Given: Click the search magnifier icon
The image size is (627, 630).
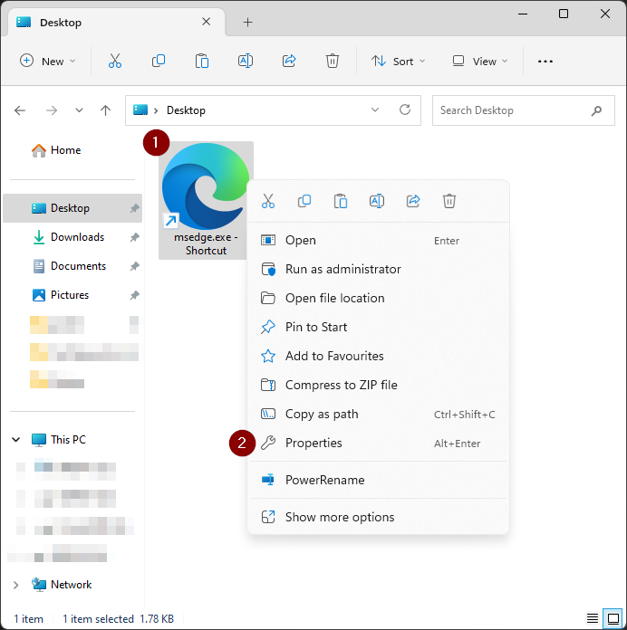Looking at the screenshot, I should (596, 110).
